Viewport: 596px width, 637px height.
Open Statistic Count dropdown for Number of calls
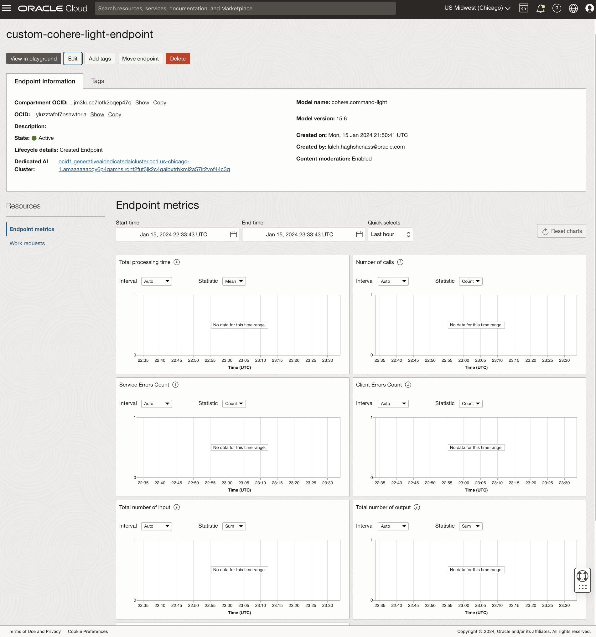pyautogui.click(x=471, y=281)
